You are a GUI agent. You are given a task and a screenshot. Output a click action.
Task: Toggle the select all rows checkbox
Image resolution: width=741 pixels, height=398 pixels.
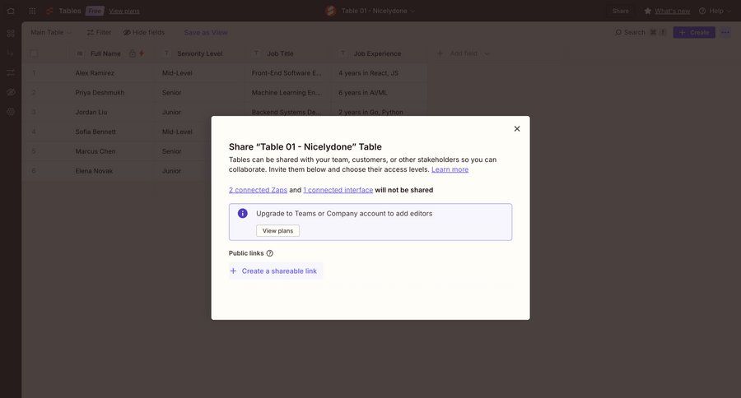34,53
